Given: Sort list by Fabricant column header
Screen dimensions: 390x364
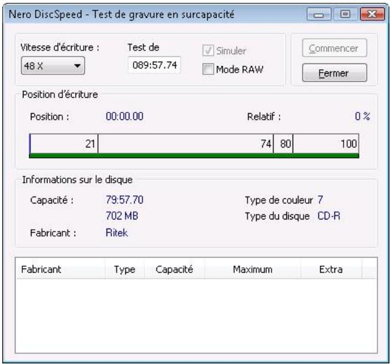Looking at the screenshot, I should 60,269.
